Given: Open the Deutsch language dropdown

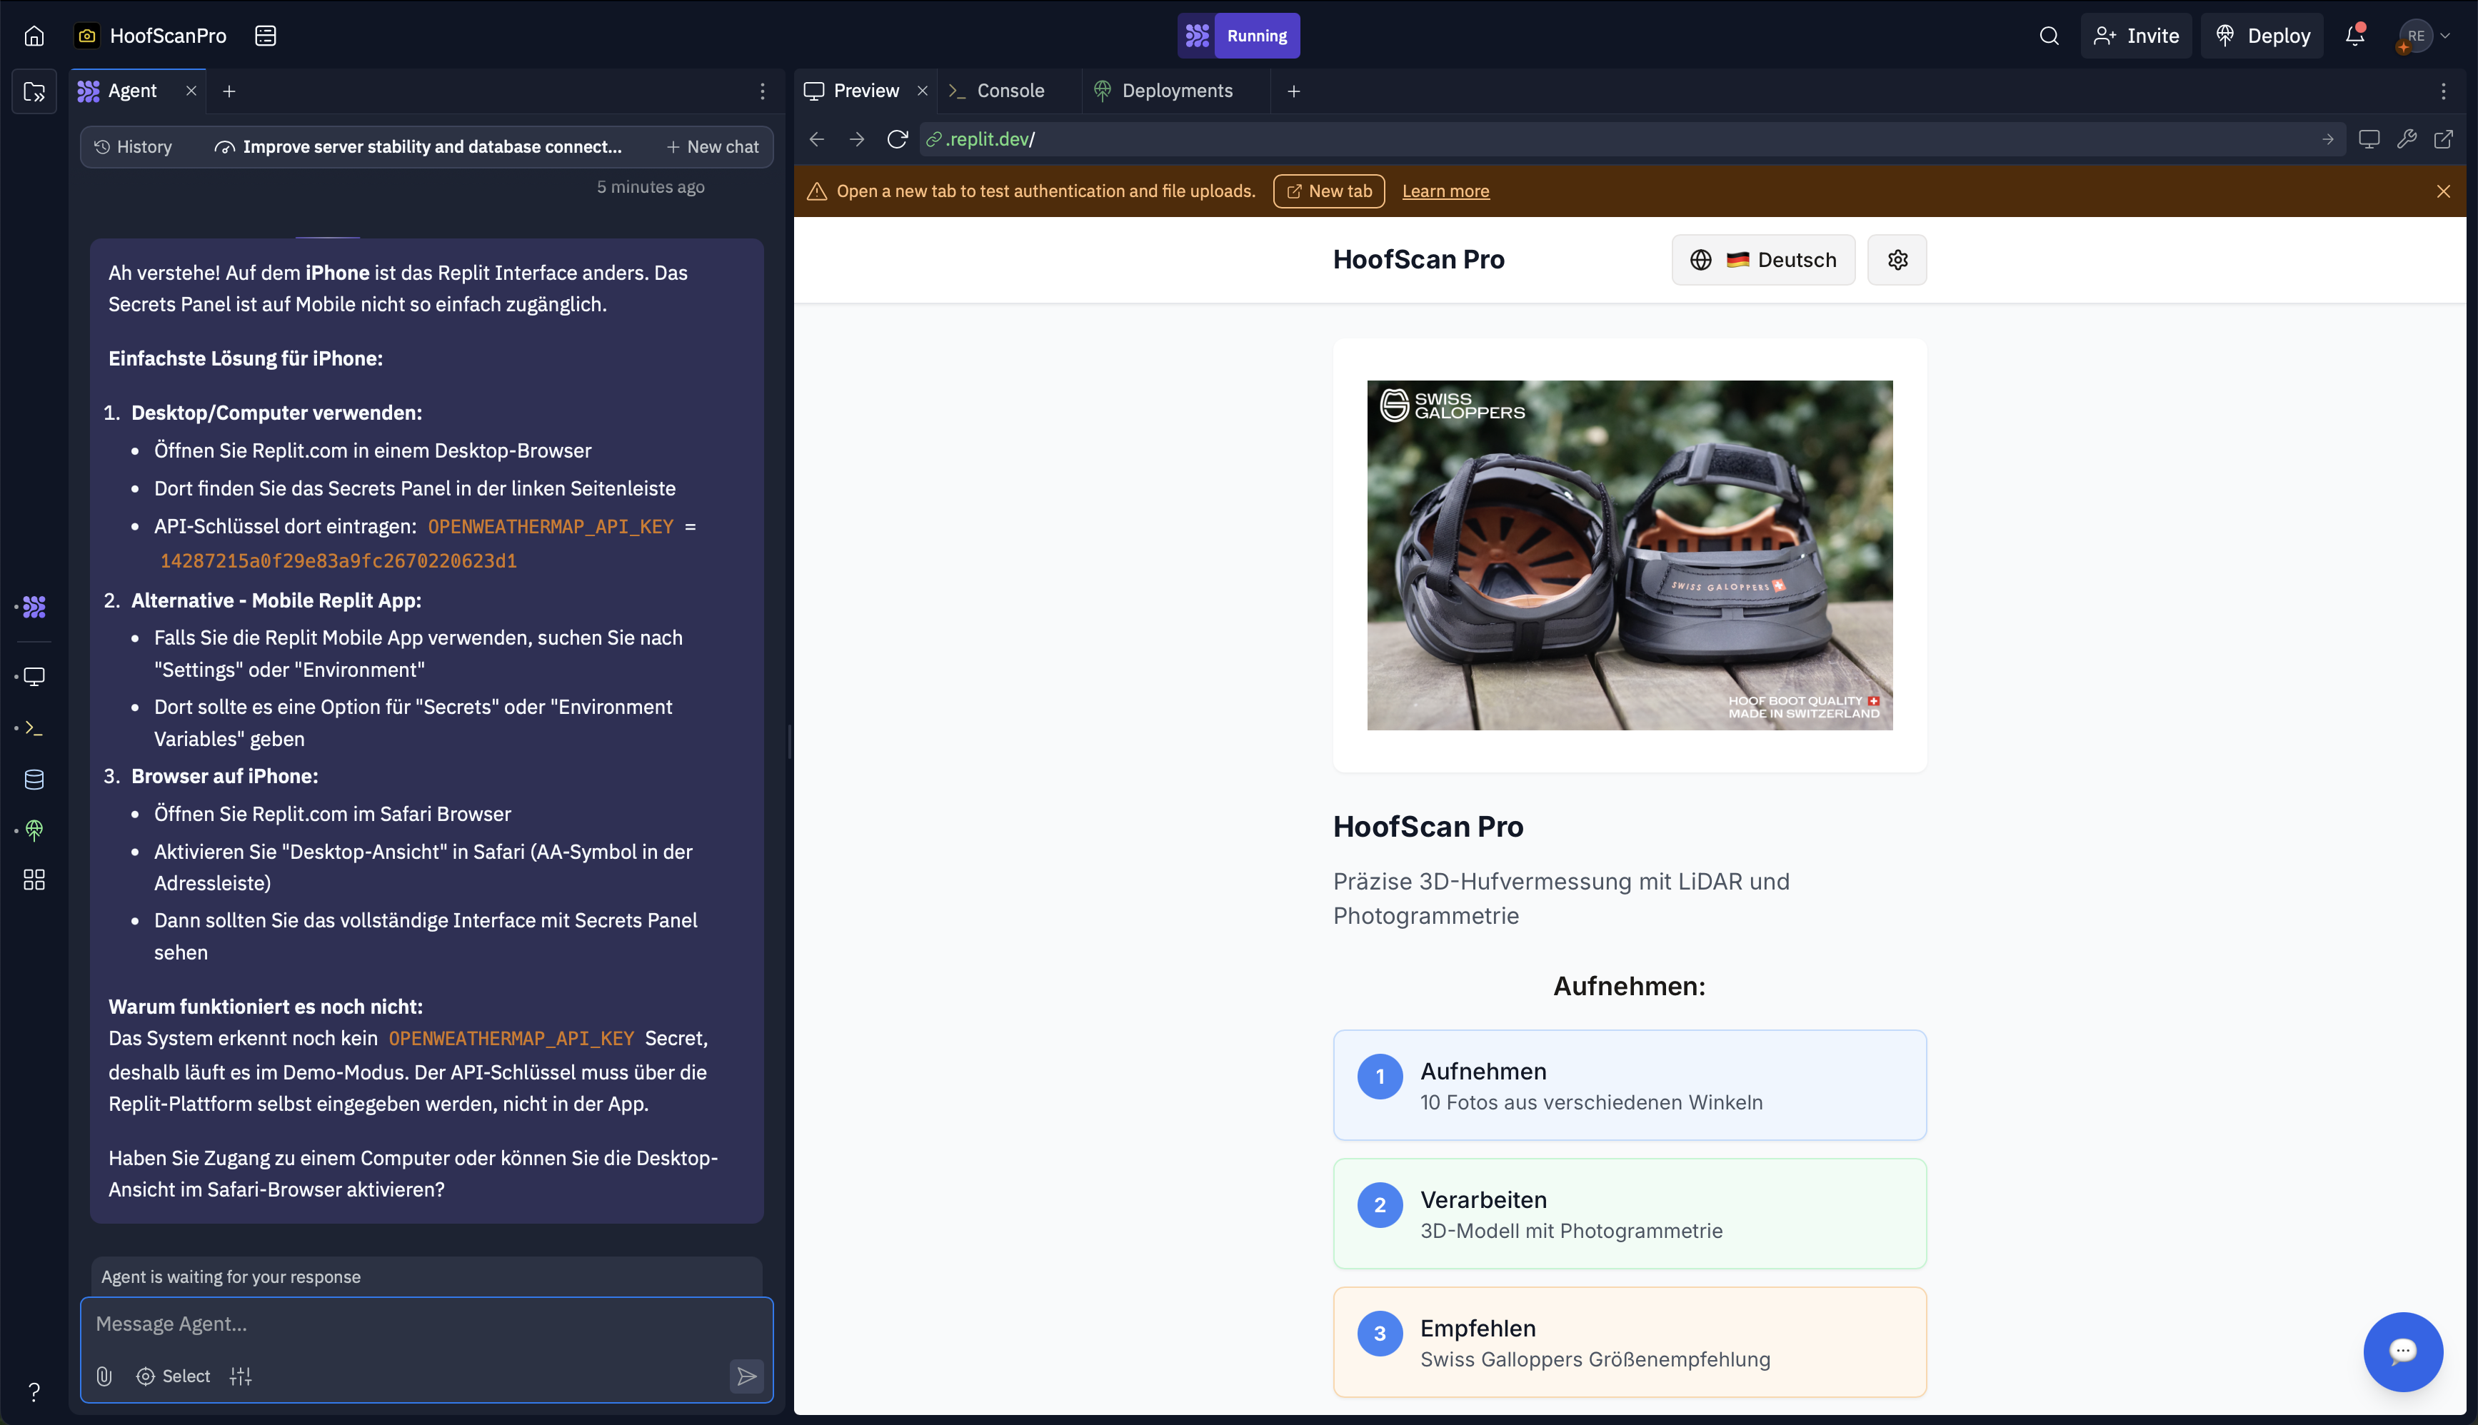Looking at the screenshot, I should 1762,259.
